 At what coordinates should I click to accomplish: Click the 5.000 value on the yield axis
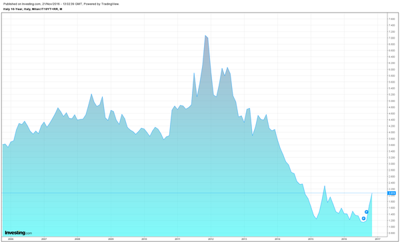point(392,101)
